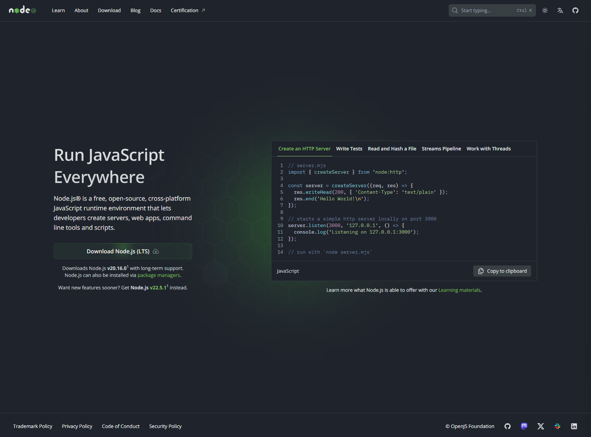Click the 'Download Node.js (LTS)' button
Screen dimensions: 591x437
pos(123,251)
